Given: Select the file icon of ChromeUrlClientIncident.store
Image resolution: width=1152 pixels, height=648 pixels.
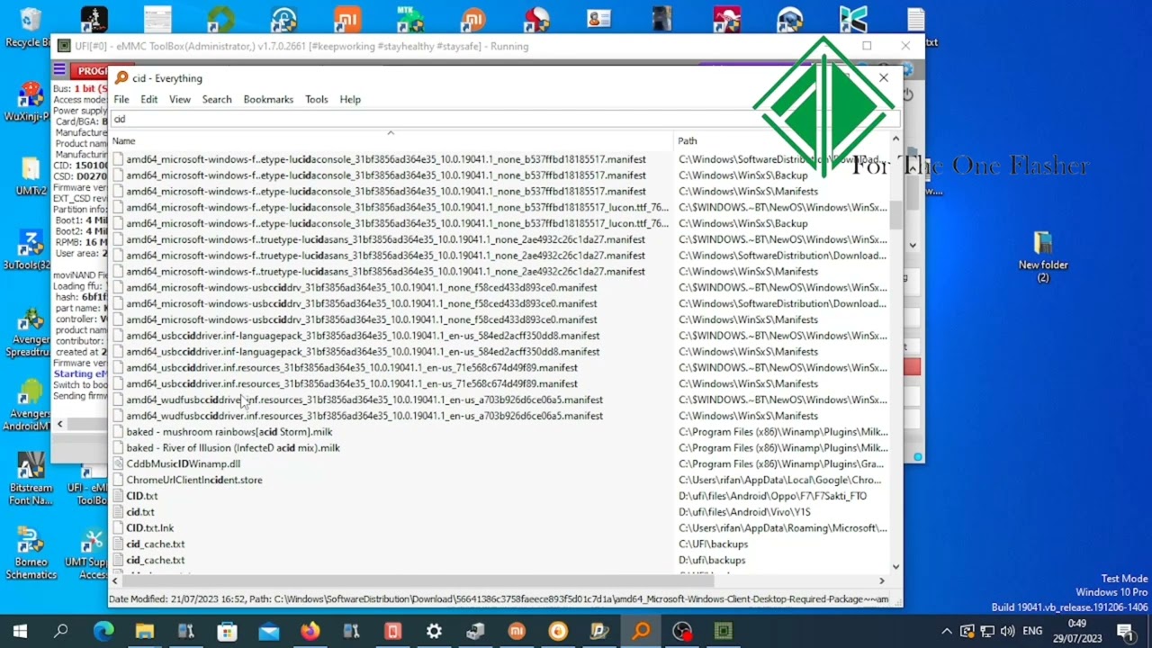Looking at the screenshot, I should click(x=117, y=480).
